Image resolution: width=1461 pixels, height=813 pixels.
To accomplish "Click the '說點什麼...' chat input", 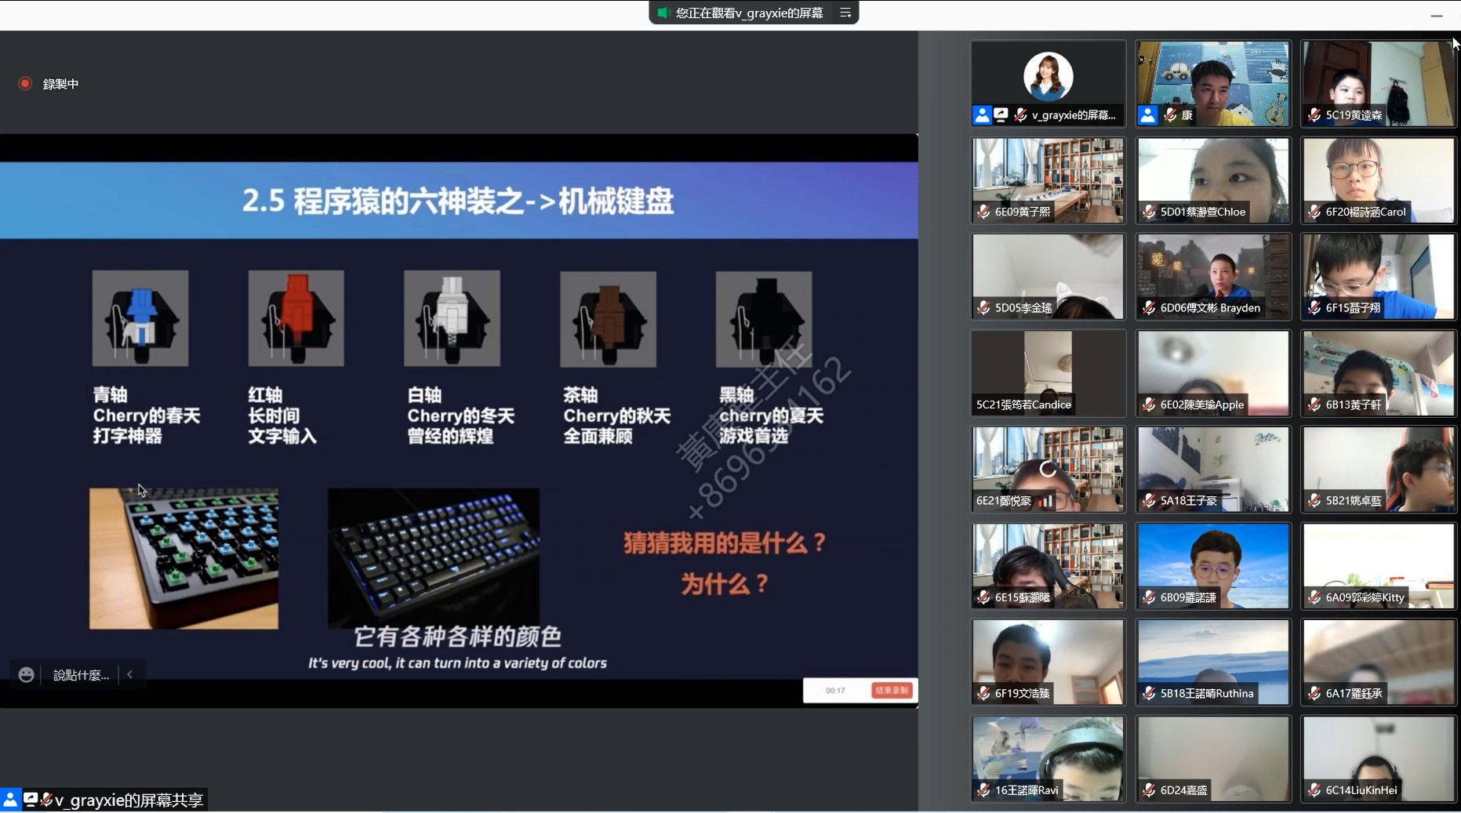I will tap(81, 674).
